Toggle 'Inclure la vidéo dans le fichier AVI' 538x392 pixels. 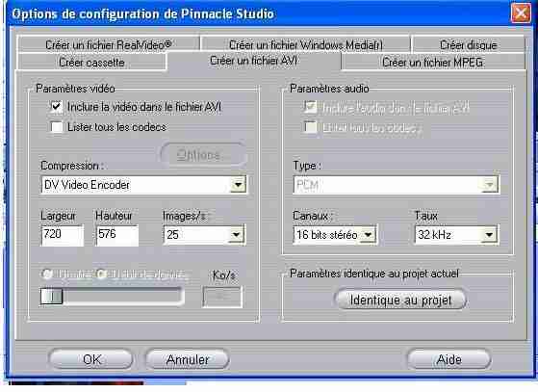57,107
